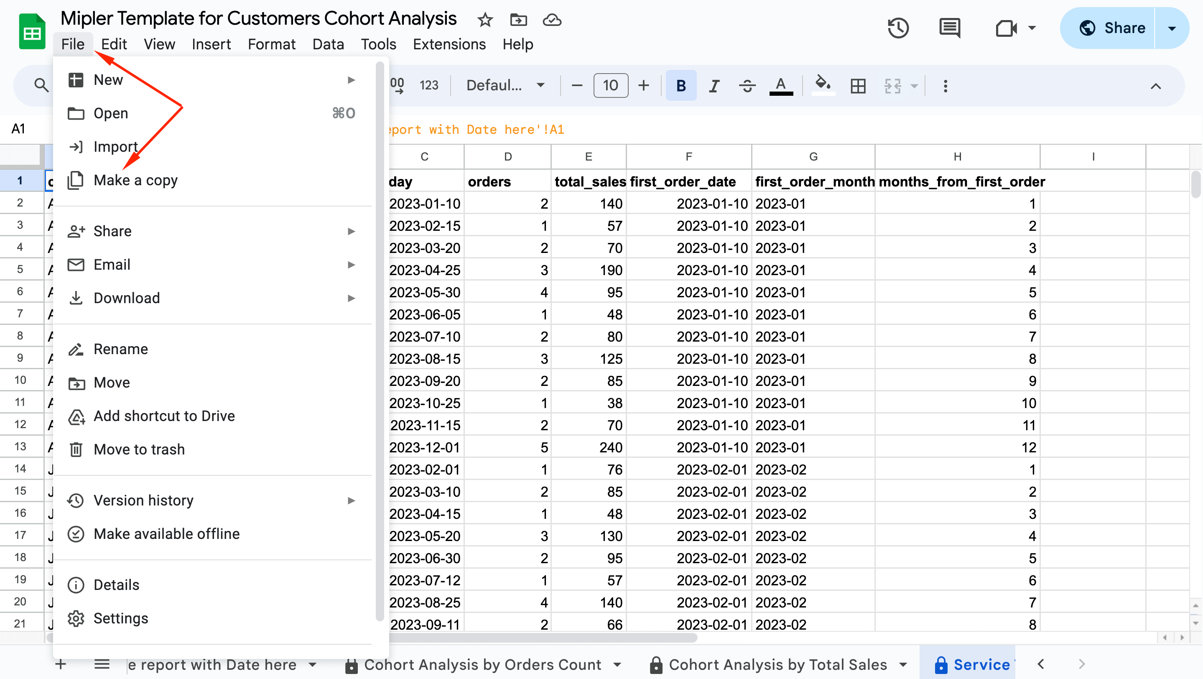Screen dimensions: 1203x679
Task: Switch to Cohort Analysis by Total Sales tab
Action: tap(777, 664)
